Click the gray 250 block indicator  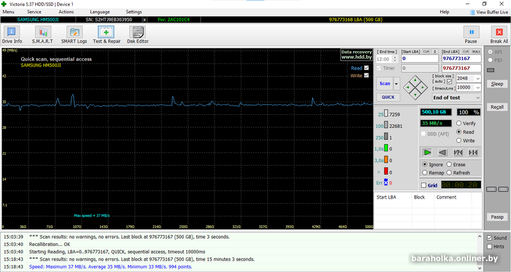click(x=386, y=137)
